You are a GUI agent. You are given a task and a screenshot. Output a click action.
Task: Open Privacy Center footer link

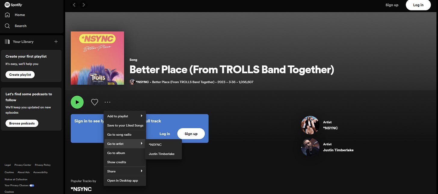point(23,165)
